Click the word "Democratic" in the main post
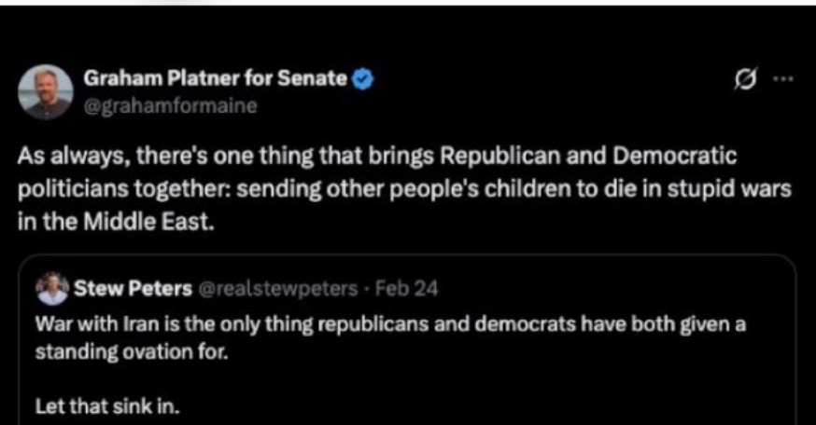This screenshot has width=816, height=425. (652, 154)
